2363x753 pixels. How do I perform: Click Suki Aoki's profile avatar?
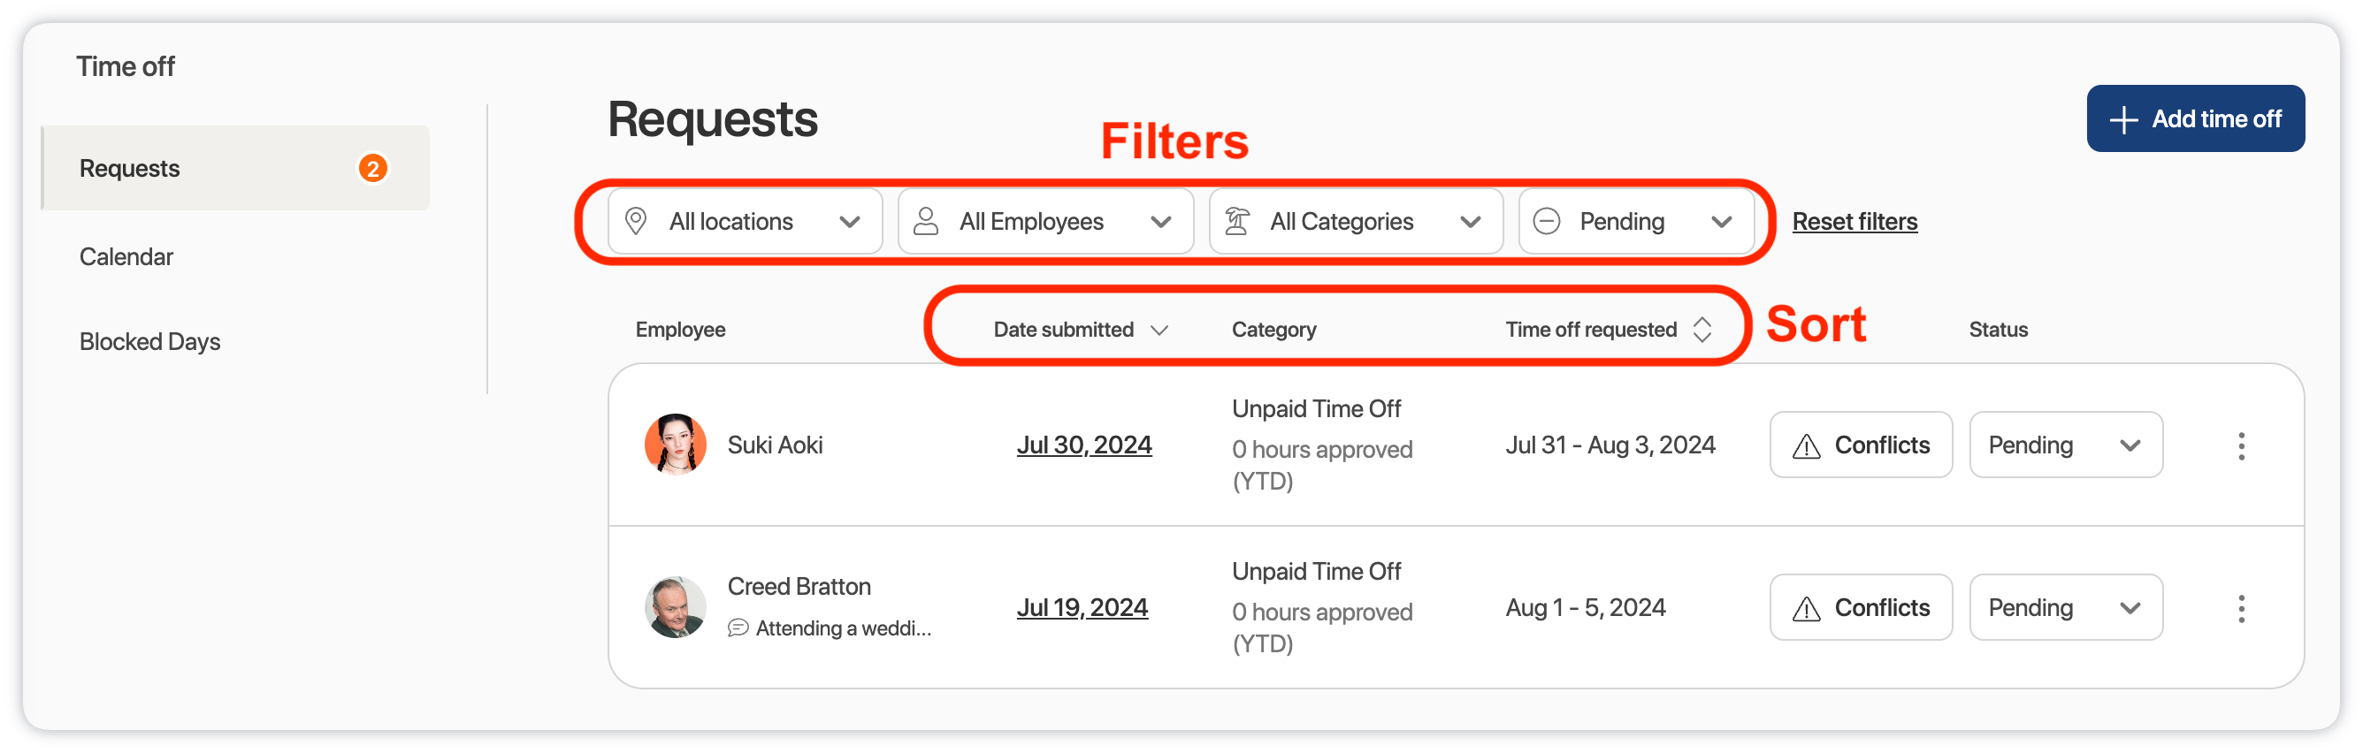[675, 445]
